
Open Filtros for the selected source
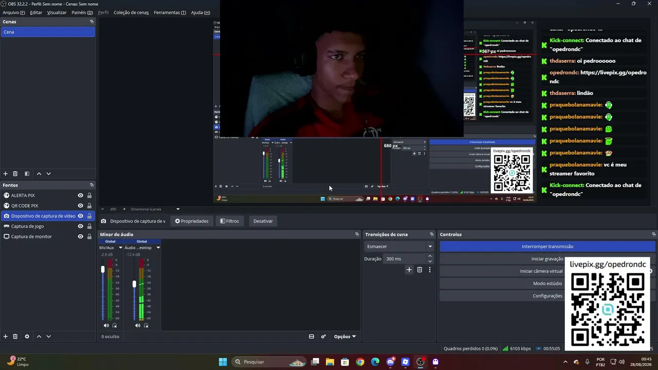(x=229, y=221)
